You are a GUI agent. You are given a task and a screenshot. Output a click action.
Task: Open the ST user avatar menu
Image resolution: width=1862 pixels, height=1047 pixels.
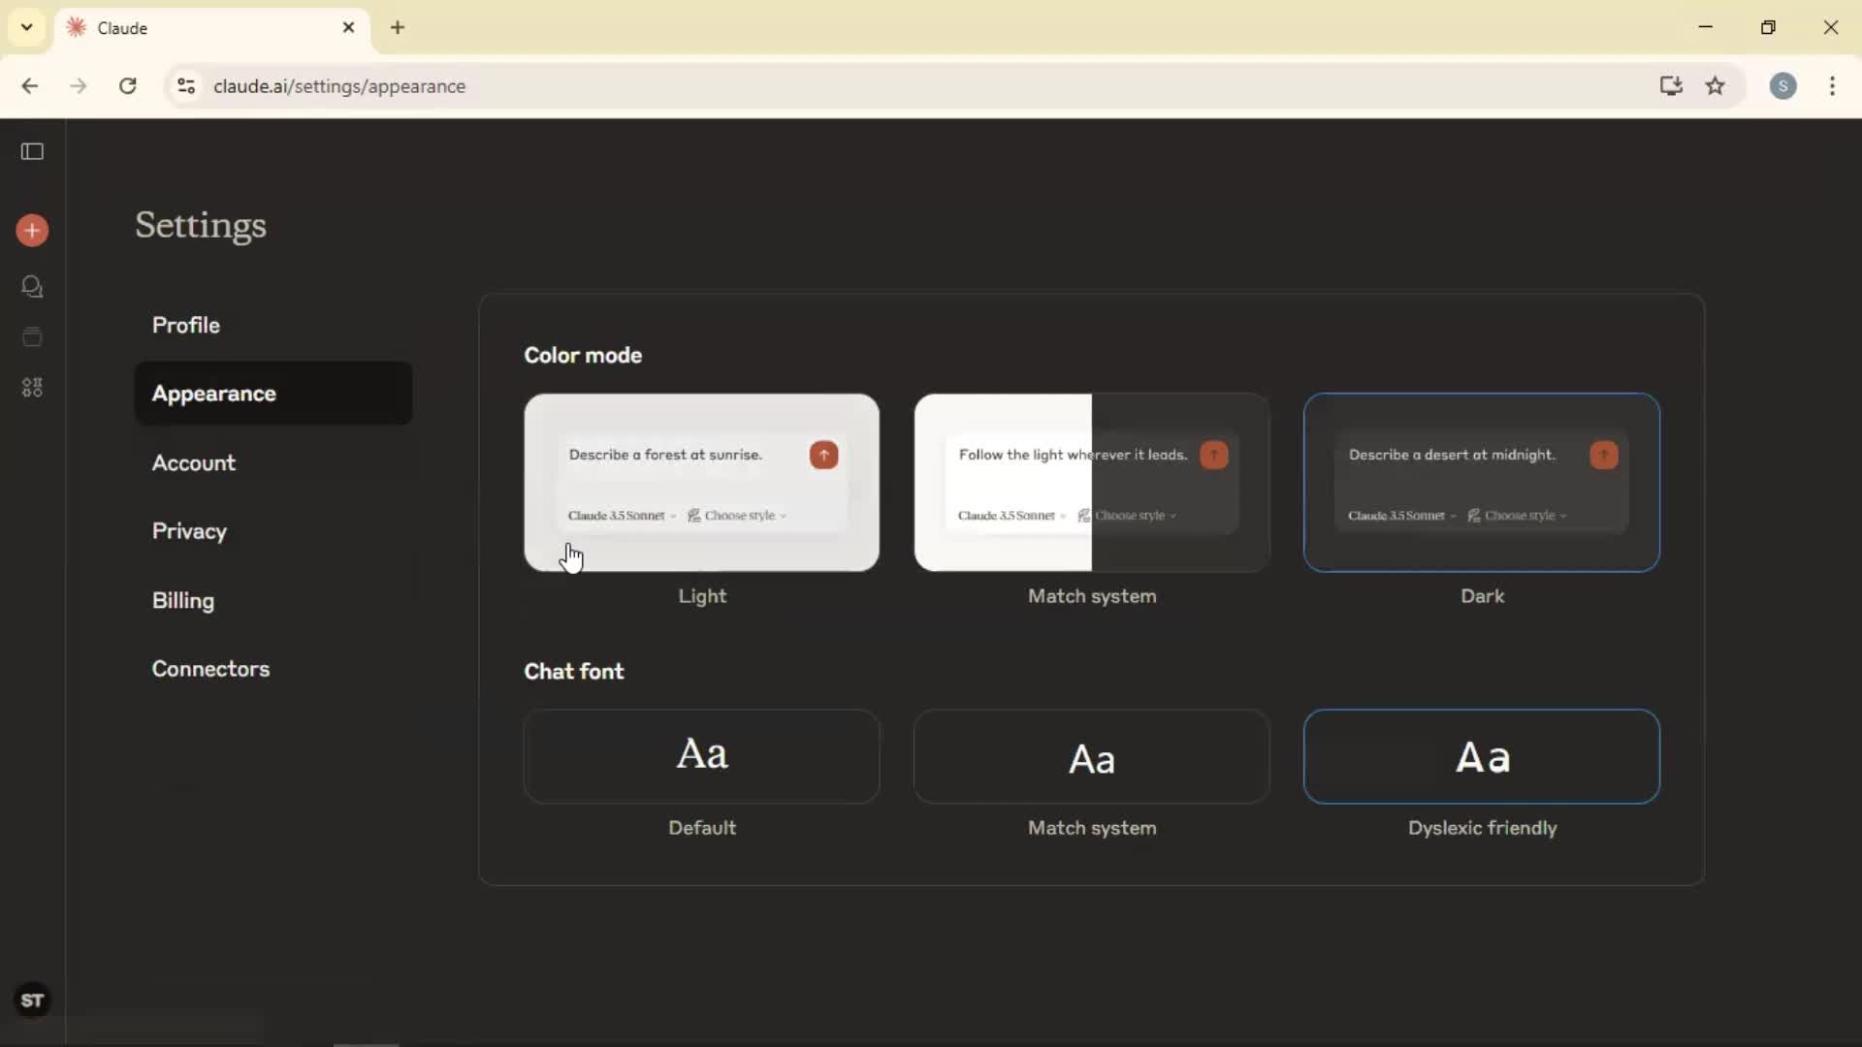coord(32,1000)
